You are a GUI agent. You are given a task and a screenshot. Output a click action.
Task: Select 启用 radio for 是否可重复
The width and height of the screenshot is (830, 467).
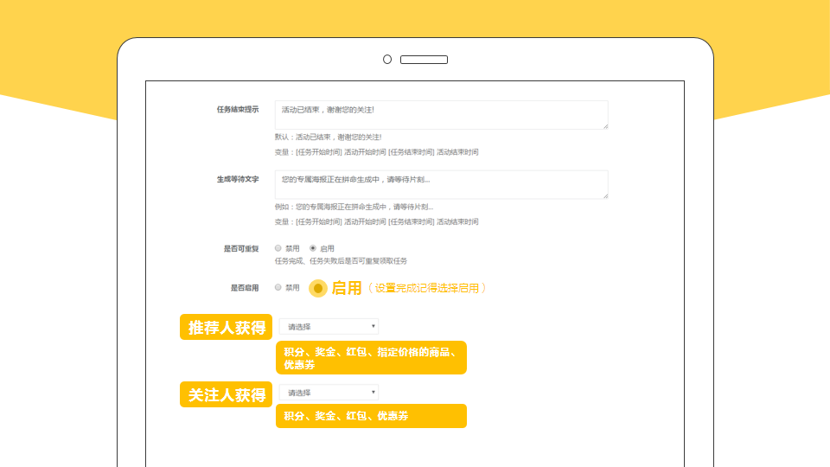(313, 248)
